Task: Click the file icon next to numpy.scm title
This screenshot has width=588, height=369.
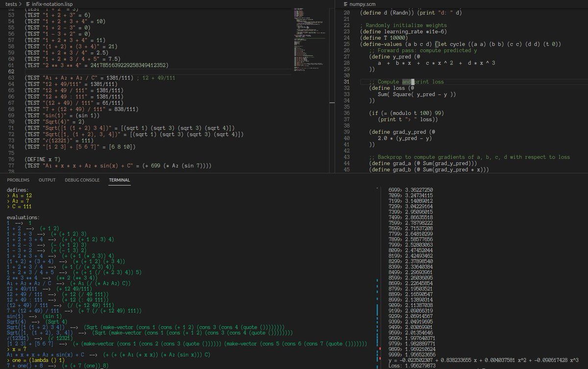Action: pos(346,3)
